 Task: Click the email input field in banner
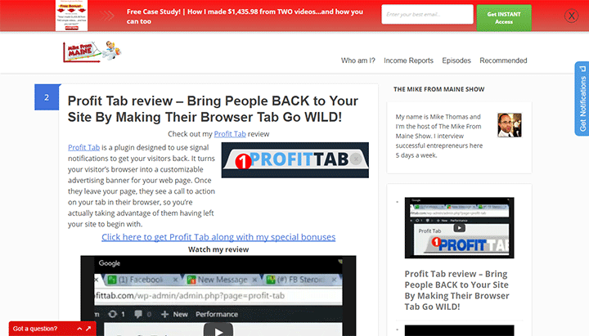(x=427, y=14)
